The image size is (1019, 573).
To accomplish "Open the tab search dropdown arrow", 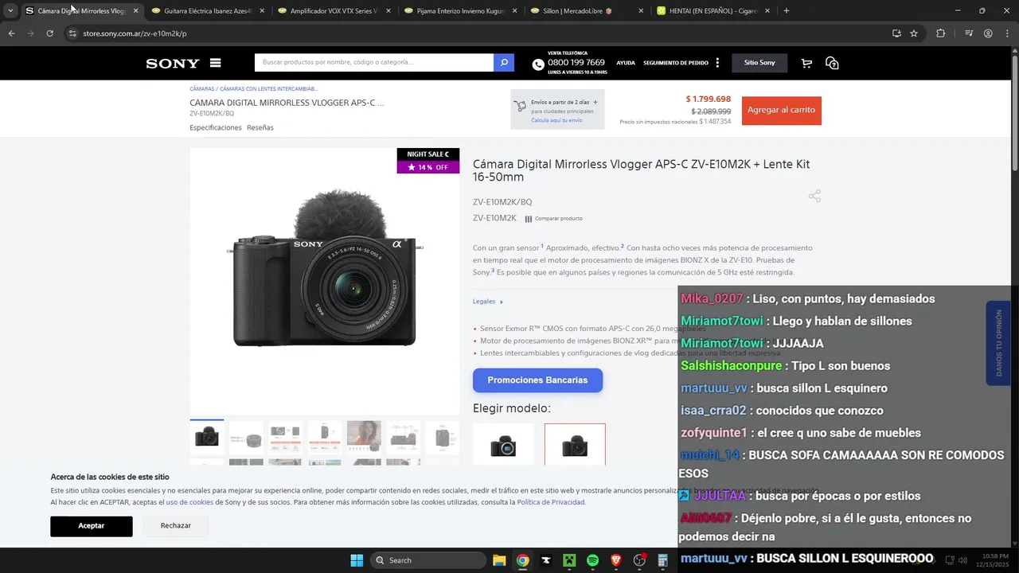I will click(x=10, y=11).
